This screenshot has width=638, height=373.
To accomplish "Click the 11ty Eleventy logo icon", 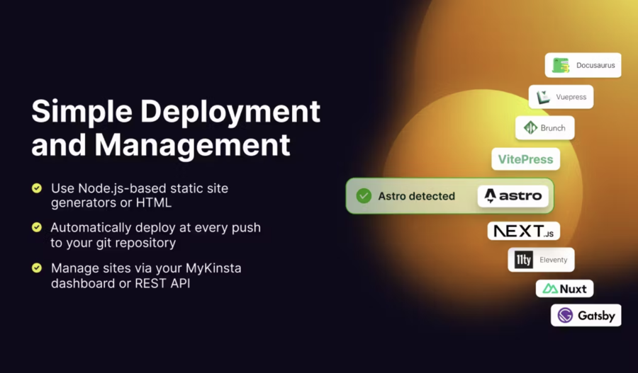I will point(524,260).
